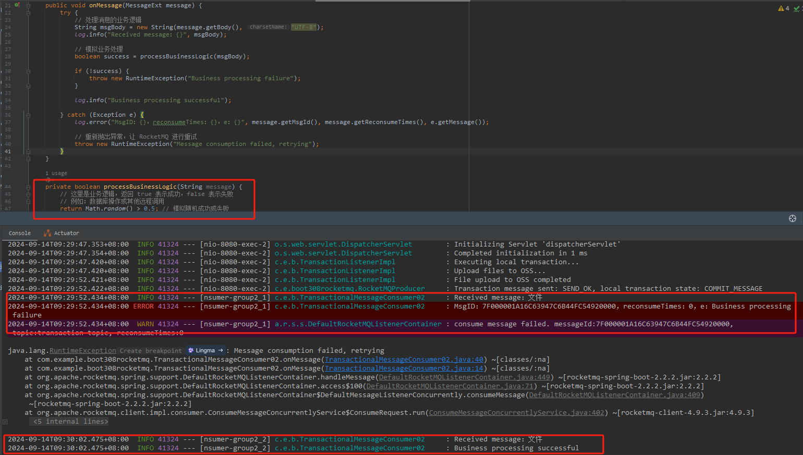The width and height of the screenshot is (803, 455).
Task: Click 'Math.random()' on line 47
Action: [x=110, y=208]
